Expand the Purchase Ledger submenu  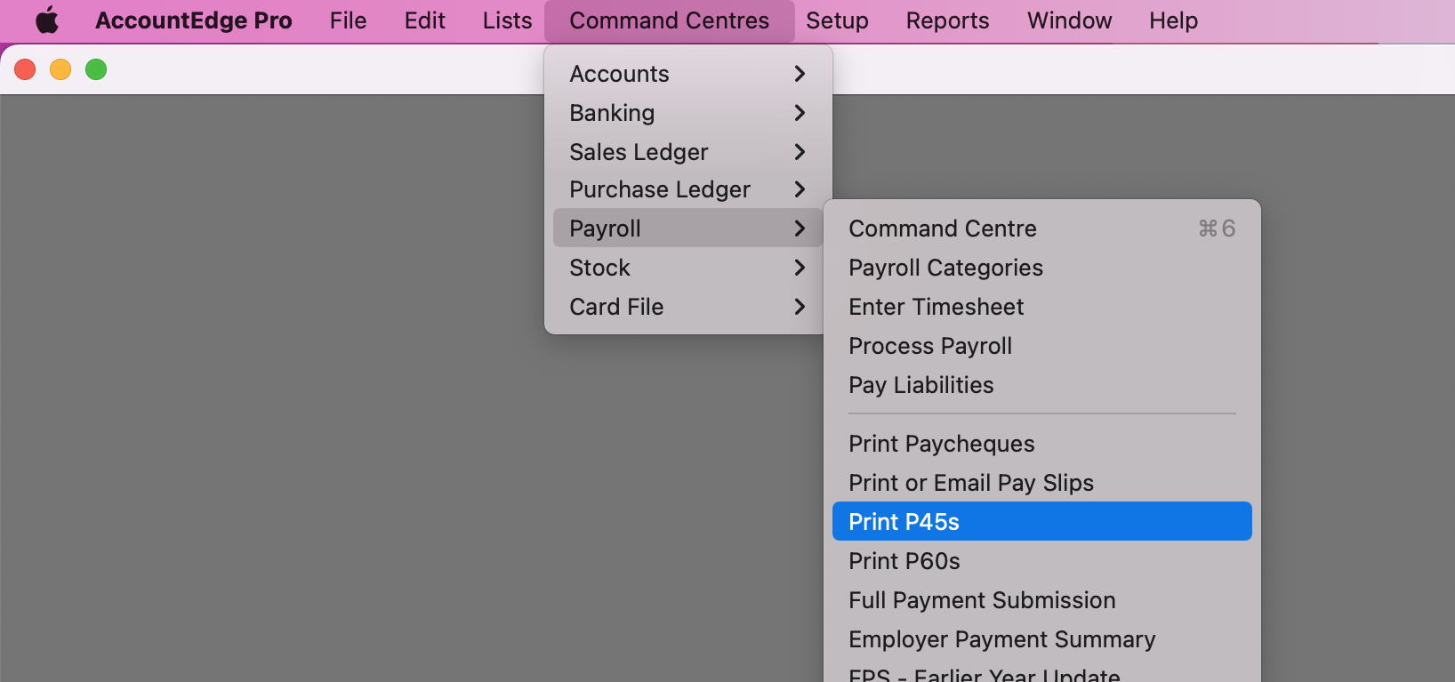[x=687, y=189]
